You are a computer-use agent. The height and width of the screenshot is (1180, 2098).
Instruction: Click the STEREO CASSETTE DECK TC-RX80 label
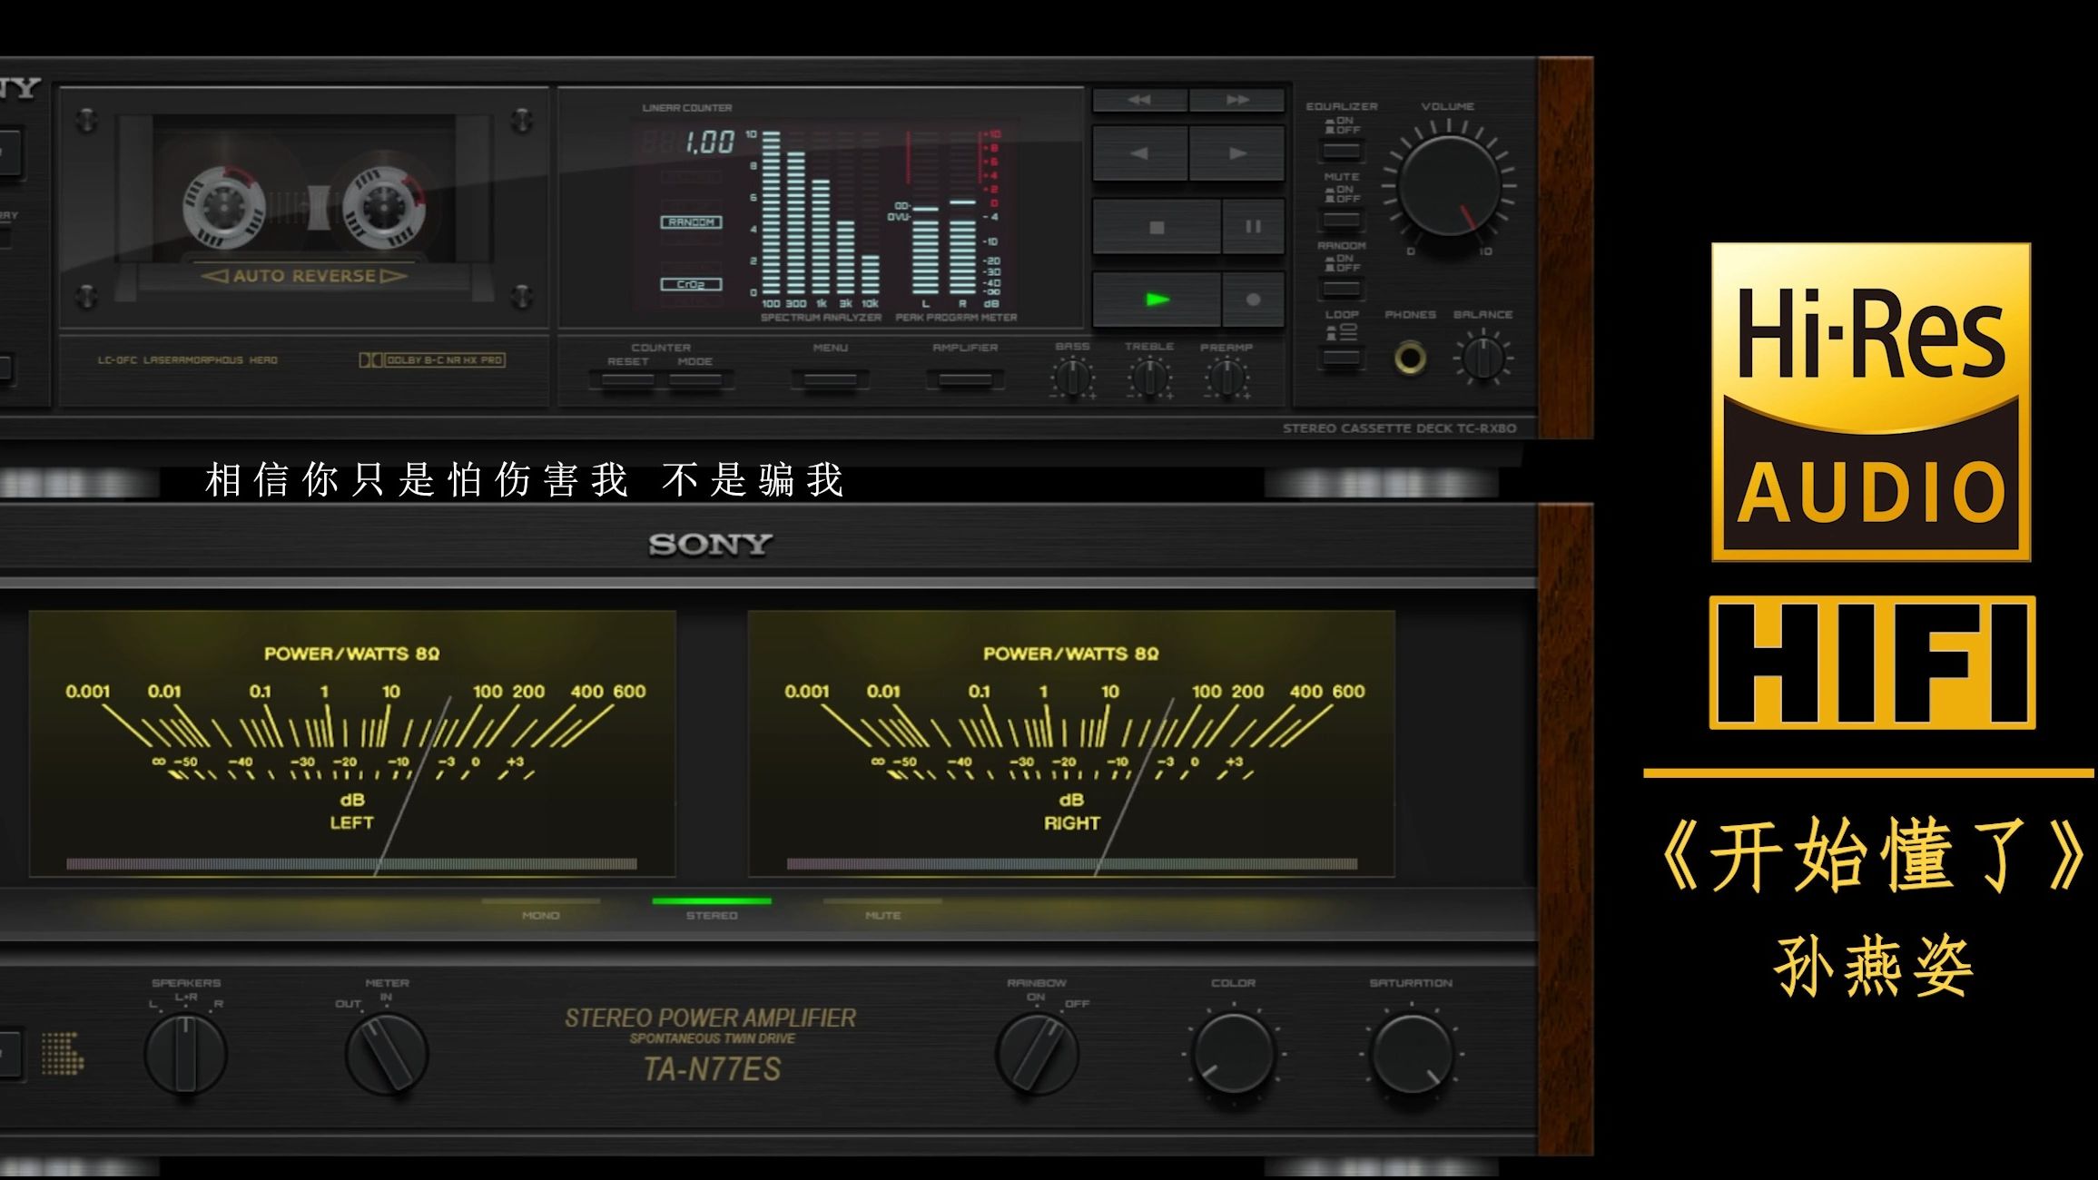[1399, 428]
